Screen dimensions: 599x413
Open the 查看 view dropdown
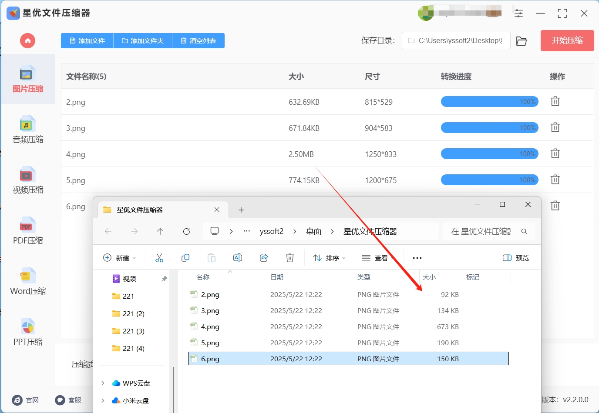tap(378, 258)
